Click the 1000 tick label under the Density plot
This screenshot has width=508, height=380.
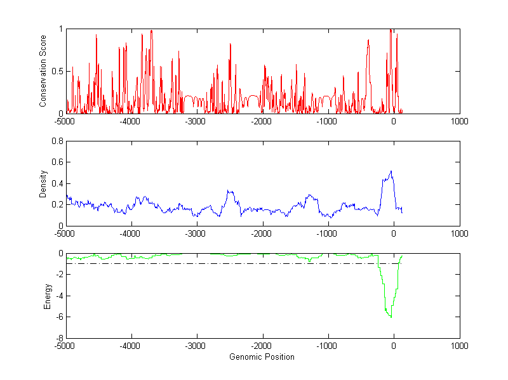[459, 233]
